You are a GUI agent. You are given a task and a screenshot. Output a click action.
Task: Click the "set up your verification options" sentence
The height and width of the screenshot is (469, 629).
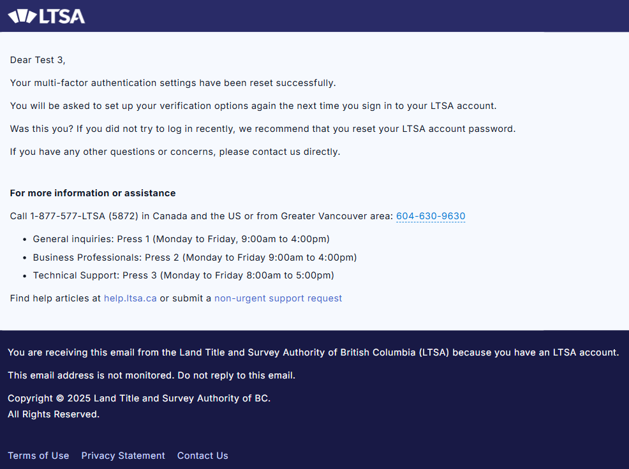(253, 106)
